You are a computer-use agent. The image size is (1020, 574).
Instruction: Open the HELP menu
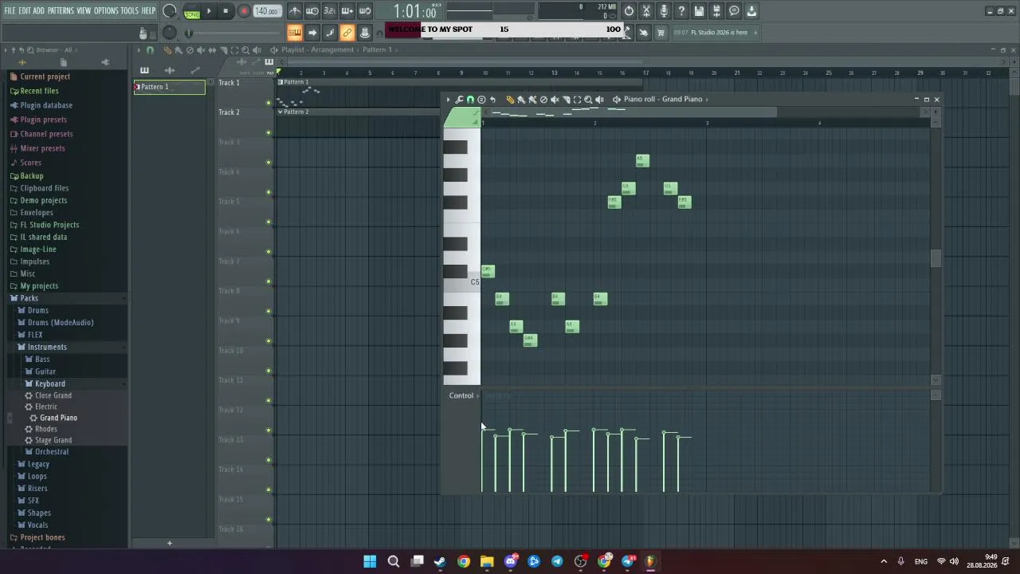tap(149, 10)
